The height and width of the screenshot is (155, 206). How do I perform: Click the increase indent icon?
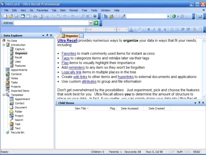(x=188, y=29)
